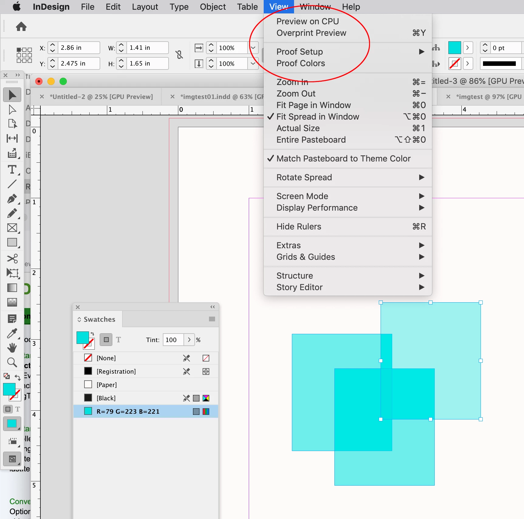This screenshot has height=519, width=524.
Task: Increase the W width stepper
Action: click(x=121, y=45)
